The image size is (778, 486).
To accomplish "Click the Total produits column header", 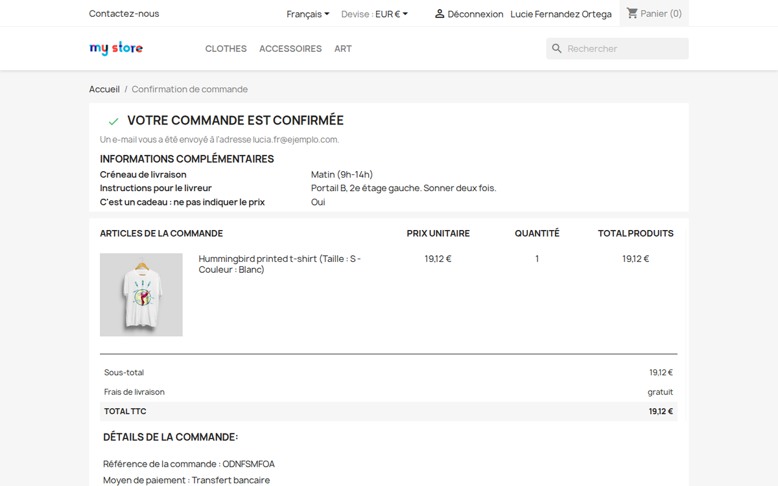I will click(x=635, y=233).
